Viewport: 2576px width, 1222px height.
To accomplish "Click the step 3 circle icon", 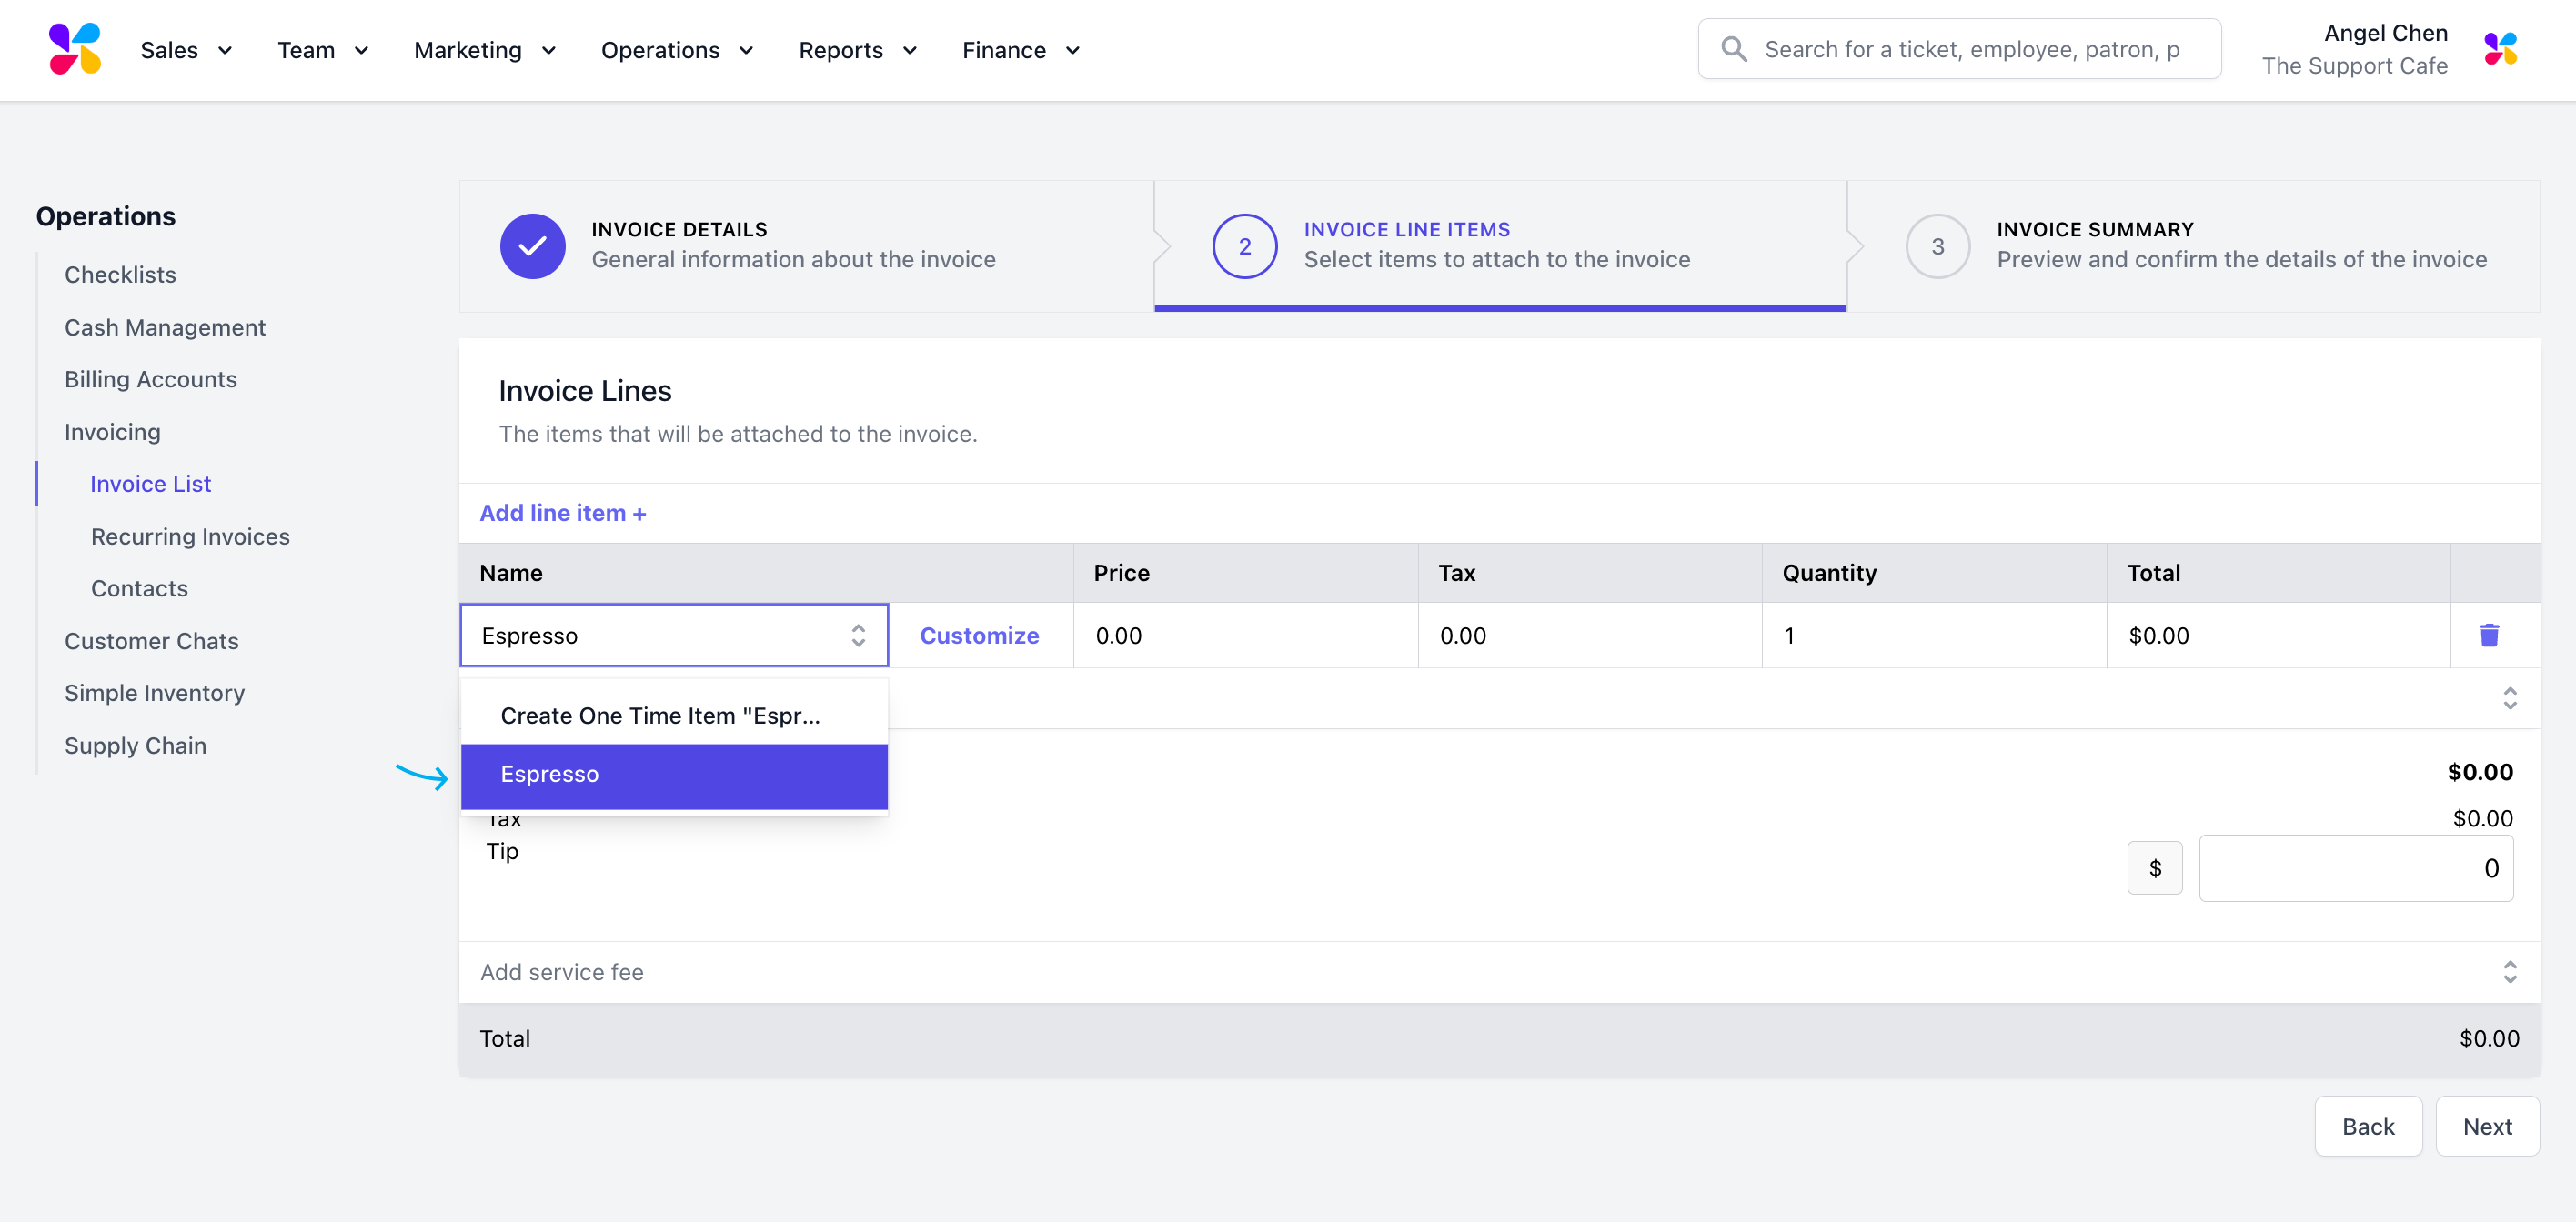I will click(1937, 245).
